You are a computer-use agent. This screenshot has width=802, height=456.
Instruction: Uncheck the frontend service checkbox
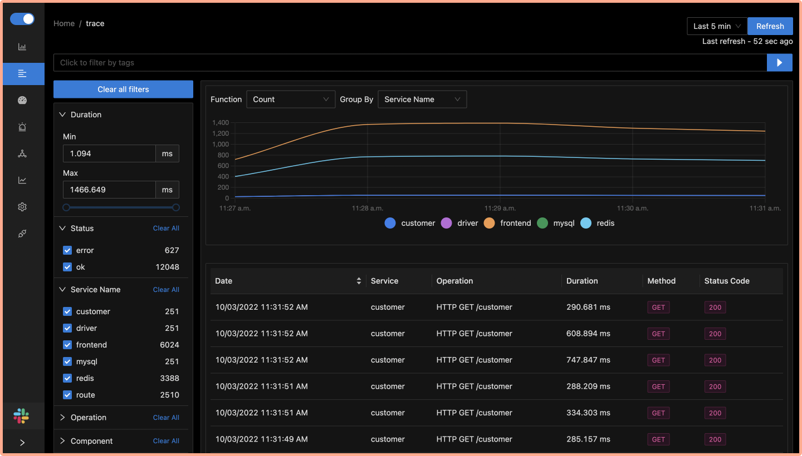pyautogui.click(x=67, y=345)
